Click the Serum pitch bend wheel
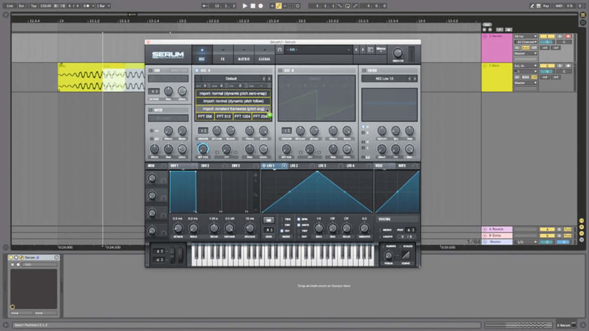 (173, 254)
